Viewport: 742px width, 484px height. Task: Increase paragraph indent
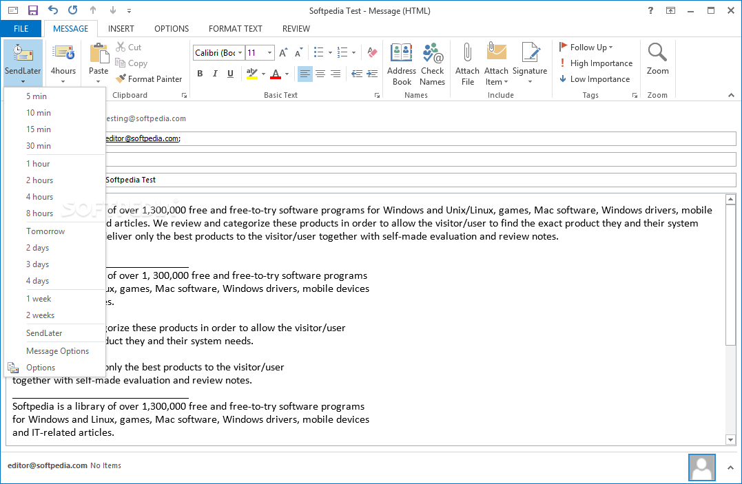373,74
